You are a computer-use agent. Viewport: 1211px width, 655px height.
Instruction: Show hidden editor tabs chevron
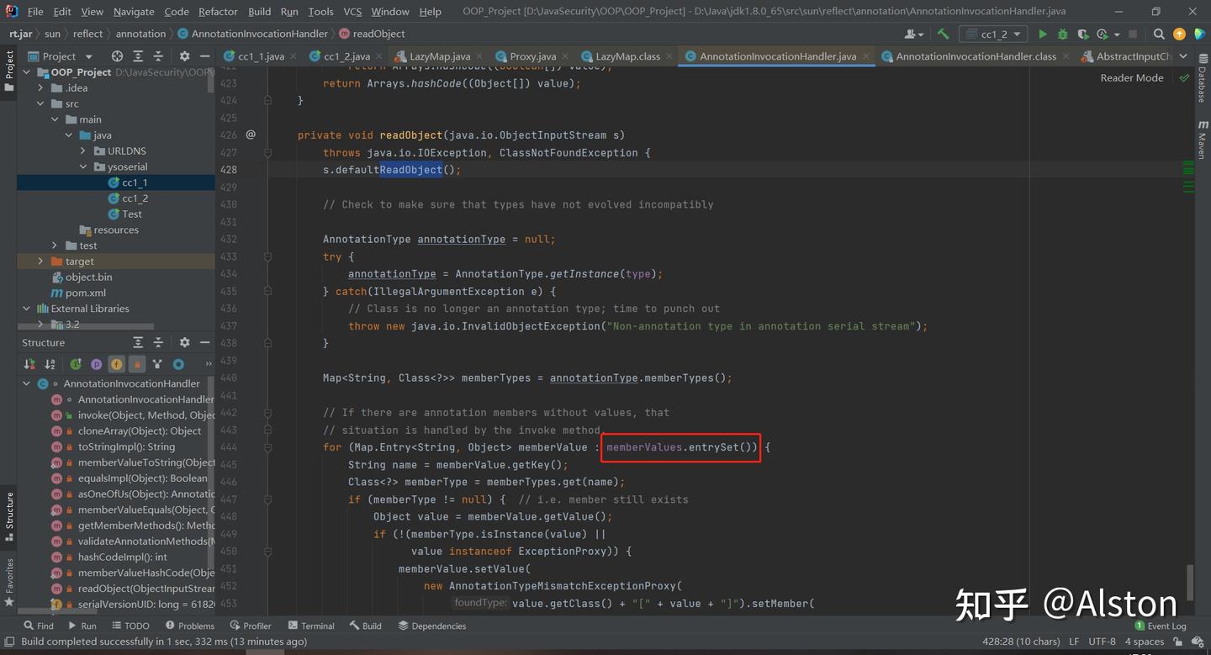pos(1183,56)
